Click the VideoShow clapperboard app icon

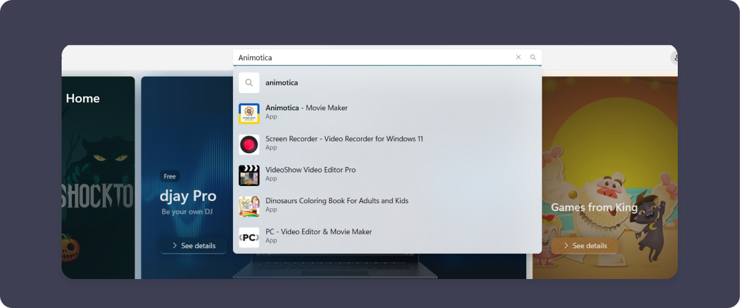(x=249, y=175)
